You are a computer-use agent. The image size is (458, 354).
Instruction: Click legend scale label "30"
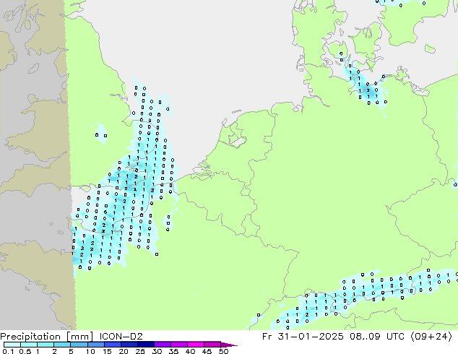tap(157, 351)
